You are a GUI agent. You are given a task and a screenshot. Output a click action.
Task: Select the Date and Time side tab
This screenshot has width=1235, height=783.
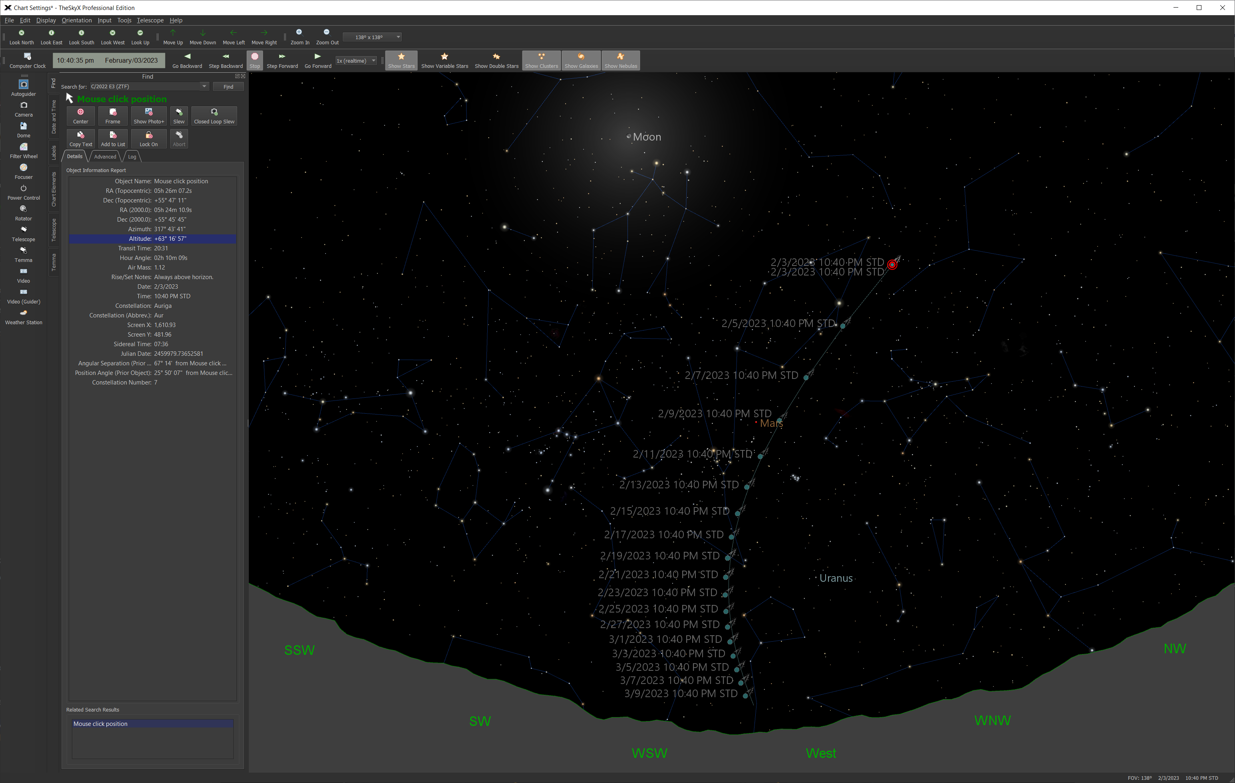tap(54, 117)
